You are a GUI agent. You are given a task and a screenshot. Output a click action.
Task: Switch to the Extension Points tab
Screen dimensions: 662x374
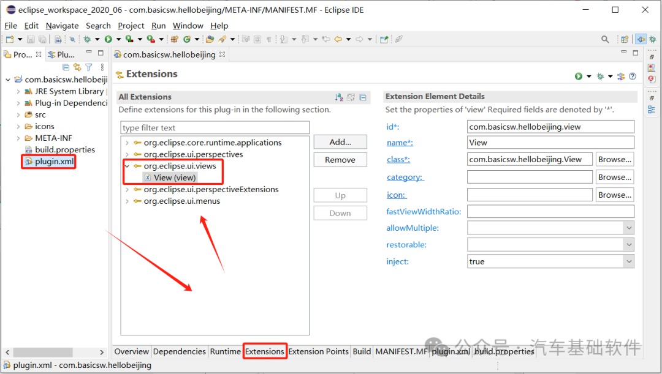click(x=318, y=351)
